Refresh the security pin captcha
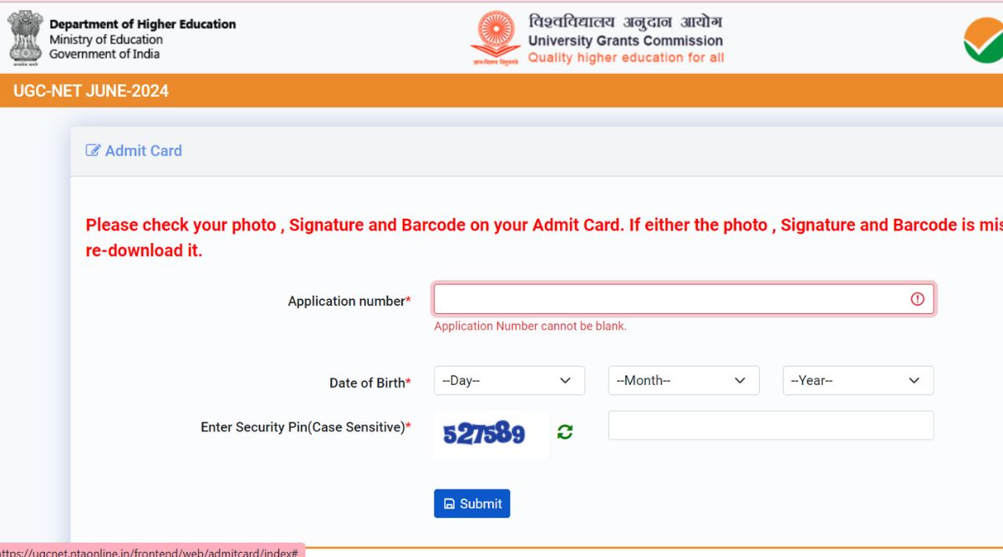This screenshot has width=1003, height=557. coord(565,432)
